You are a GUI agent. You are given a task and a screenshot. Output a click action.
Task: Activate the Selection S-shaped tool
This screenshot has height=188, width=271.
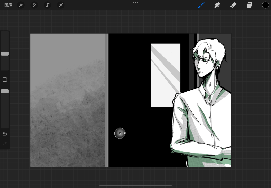[x=47, y=5]
